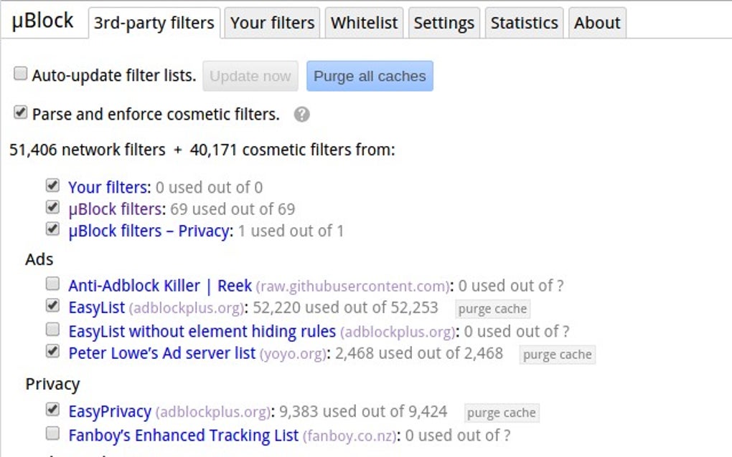Switch to the Your filters tab
The image size is (732, 457).
coord(272,23)
